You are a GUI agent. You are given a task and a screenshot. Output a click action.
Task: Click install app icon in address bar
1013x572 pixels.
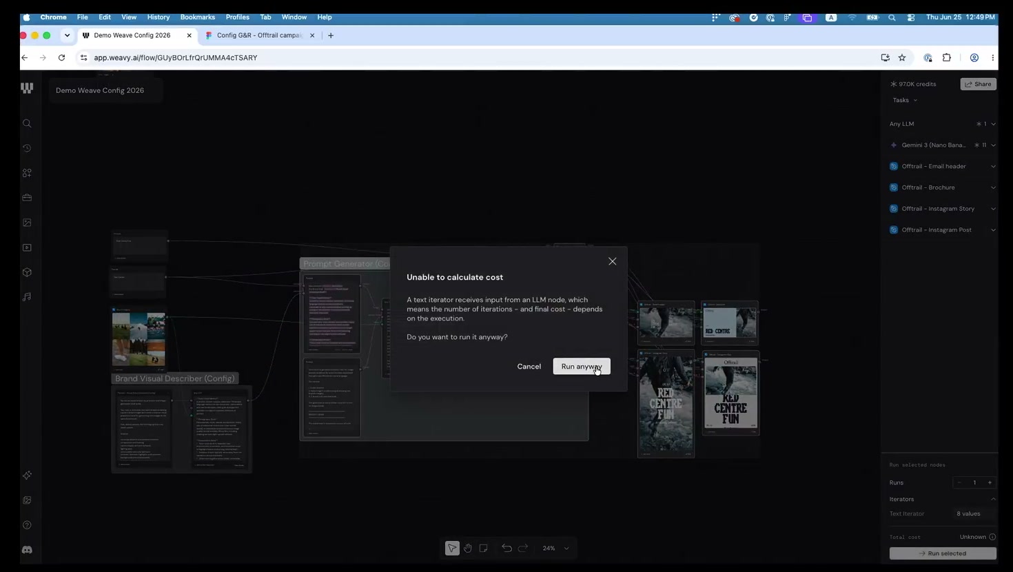pos(886,58)
